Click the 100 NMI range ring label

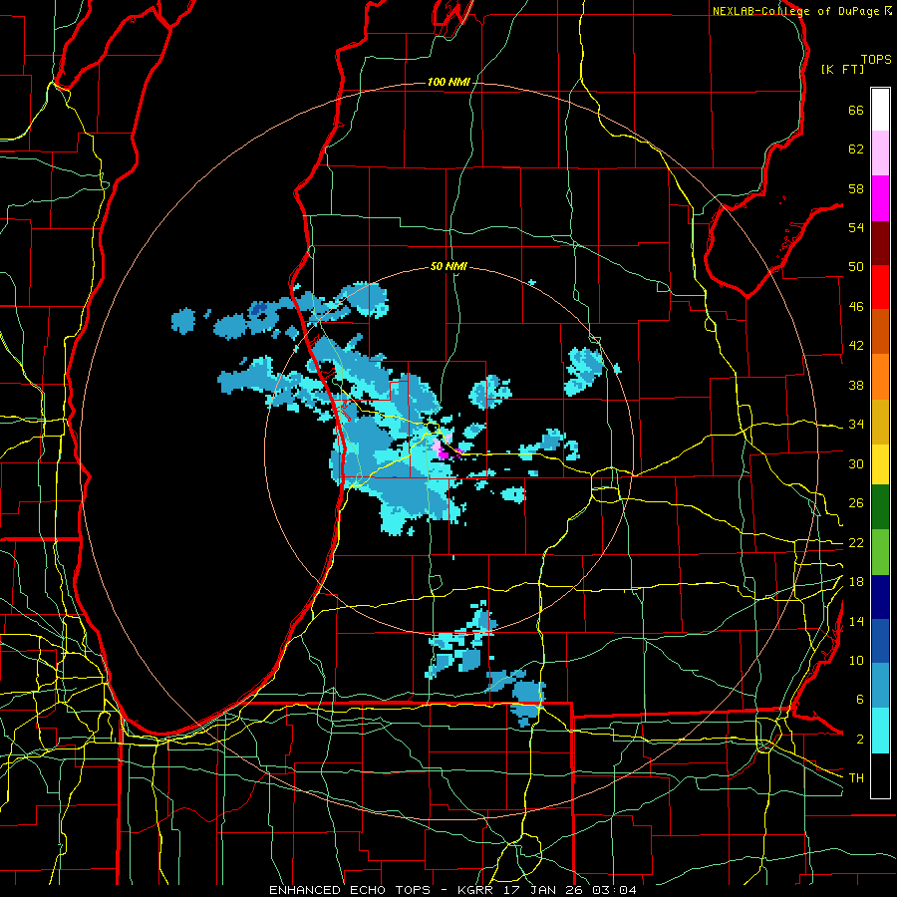pyautogui.click(x=448, y=83)
